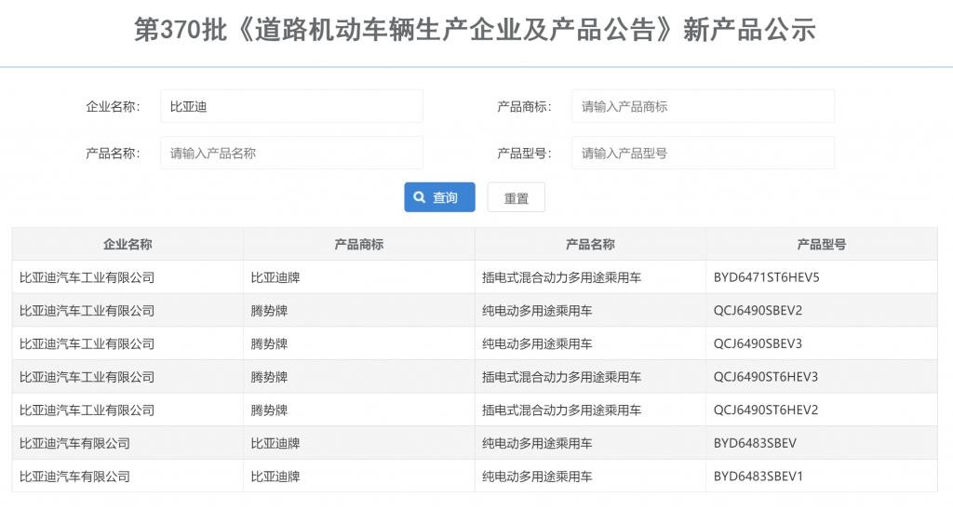Click the magnifier icon in the 查询 button
Screen dimensions: 953x511
(x=420, y=197)
